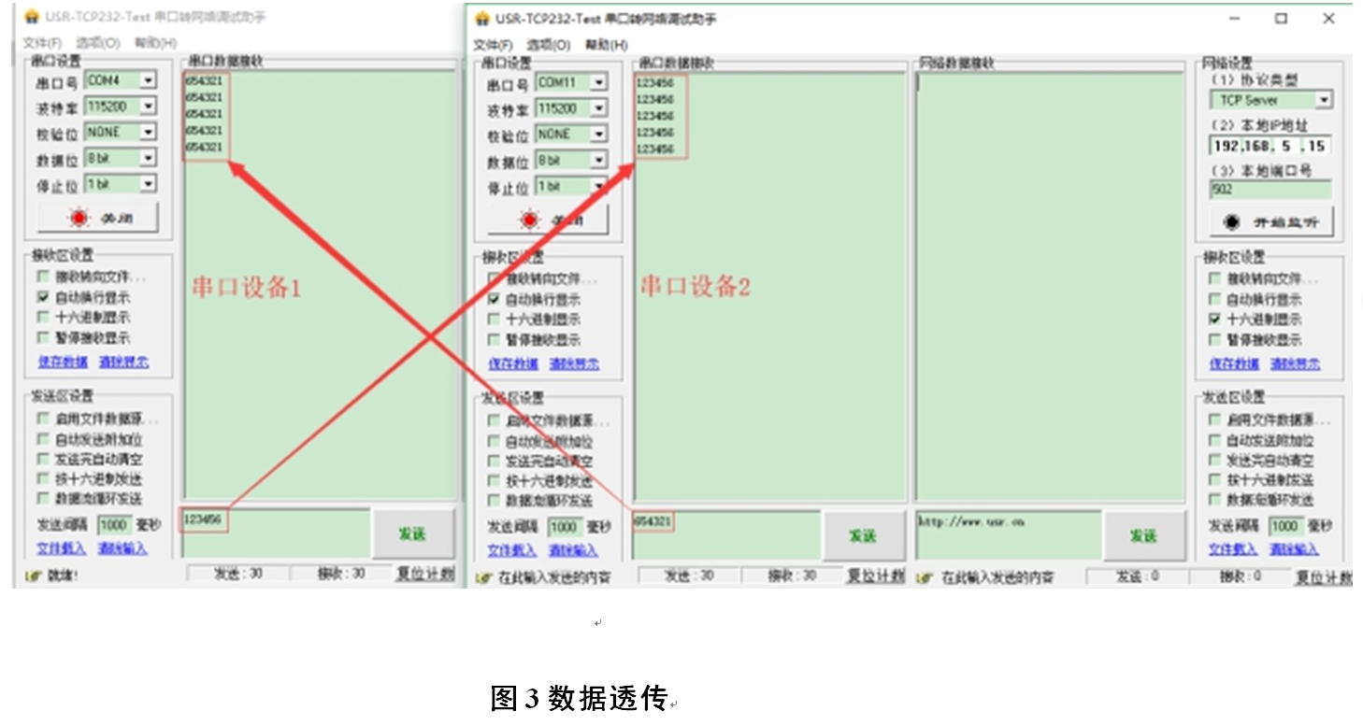Viewport: 1363px width, 725px height.
Task: Click the red indicator on COM4 close-port button
Action: (x=79, y=218)
